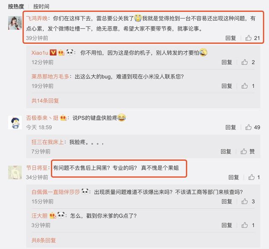Switch to 按时间 sorting tab
This screenshot has width=269, height=249.
(41, 7)
